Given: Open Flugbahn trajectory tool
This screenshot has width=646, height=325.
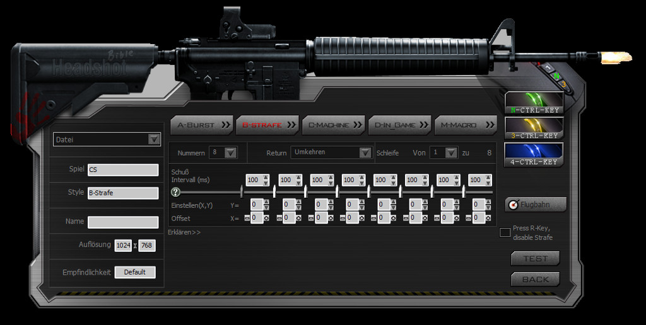Looking at the screenshot, I should [535, 205].
